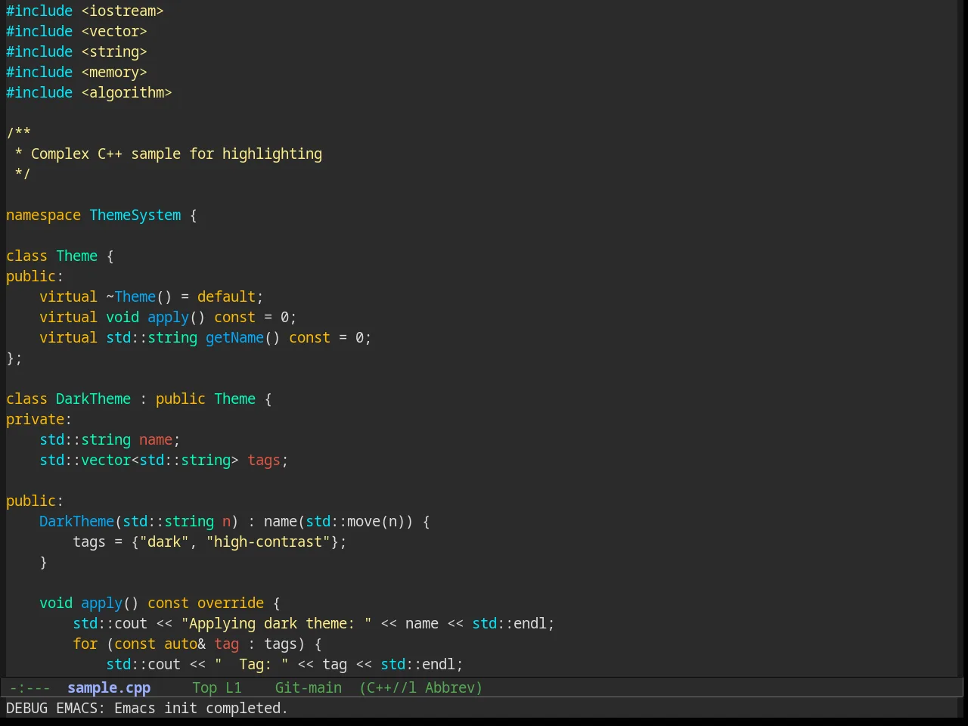Click the (C++//l Abbrev) mode indicator

point(420,687)
